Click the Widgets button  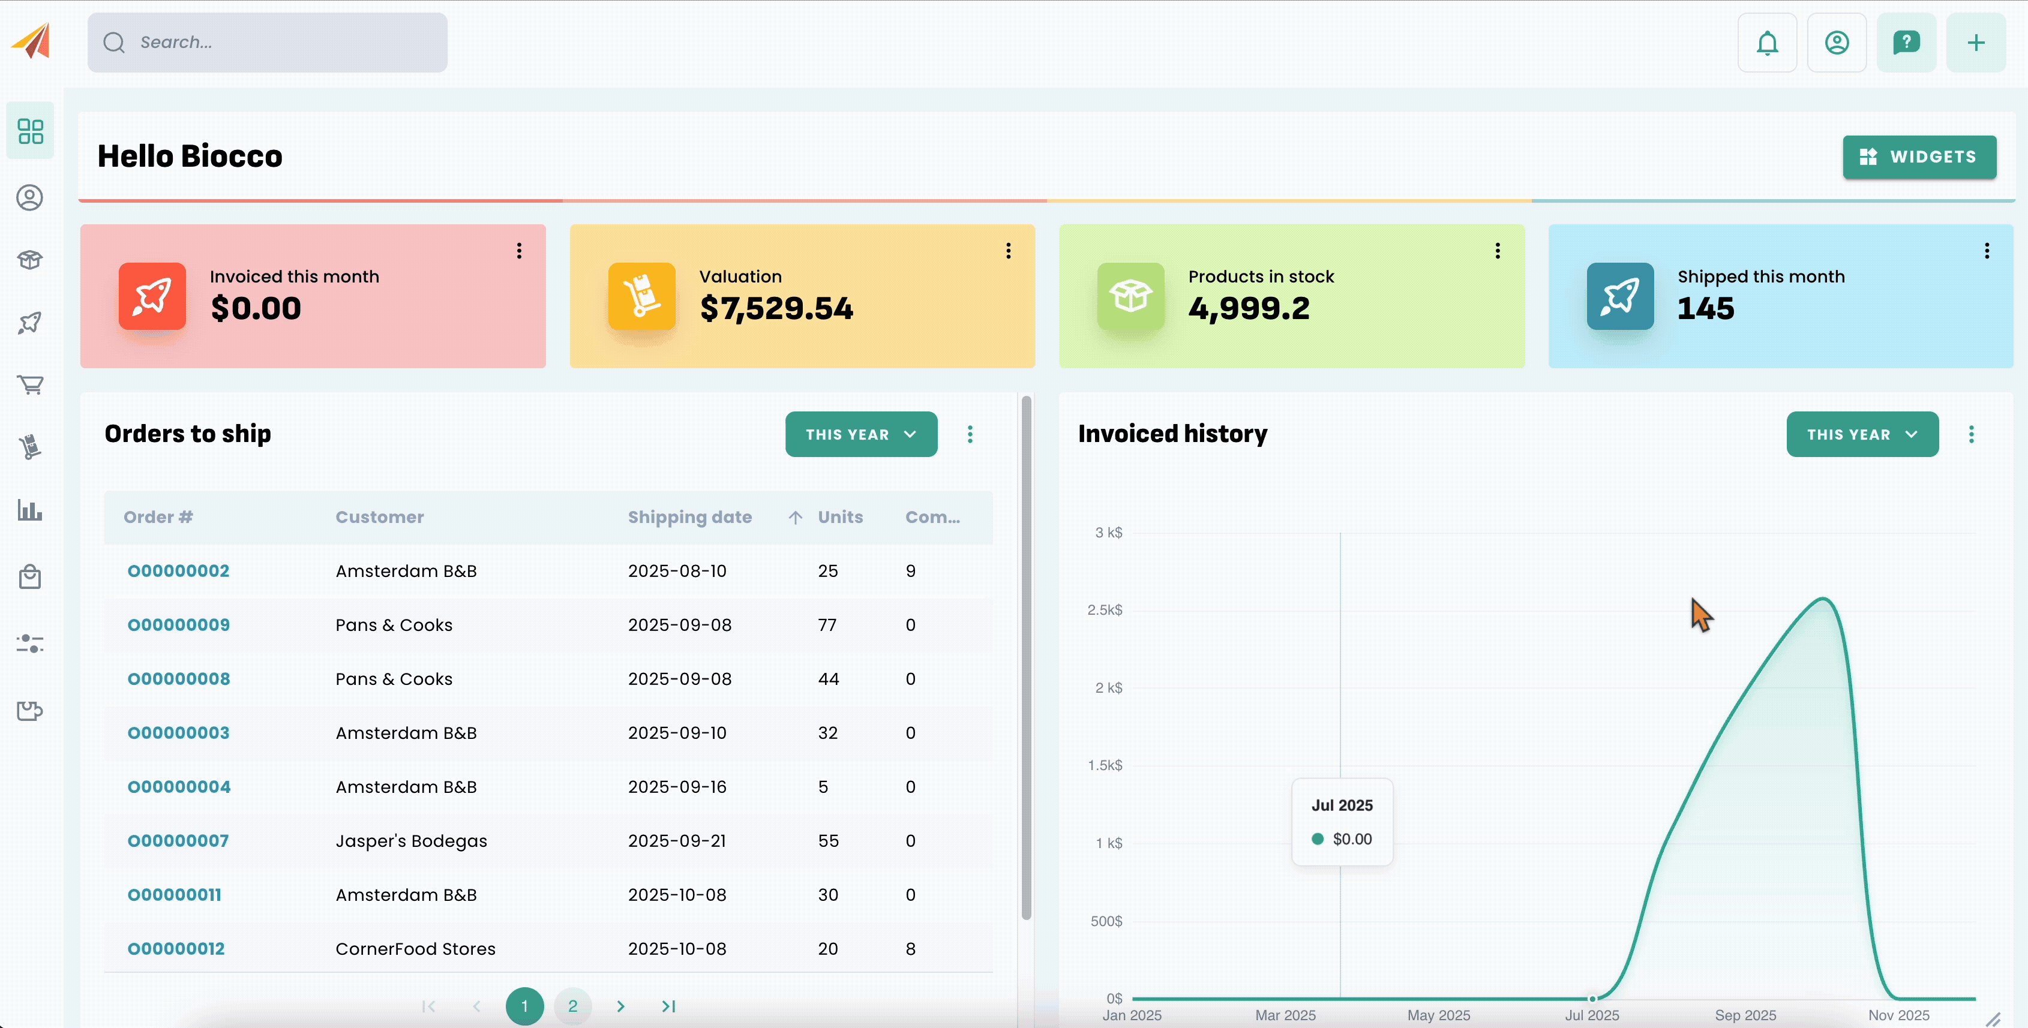tap(1919, 157)
